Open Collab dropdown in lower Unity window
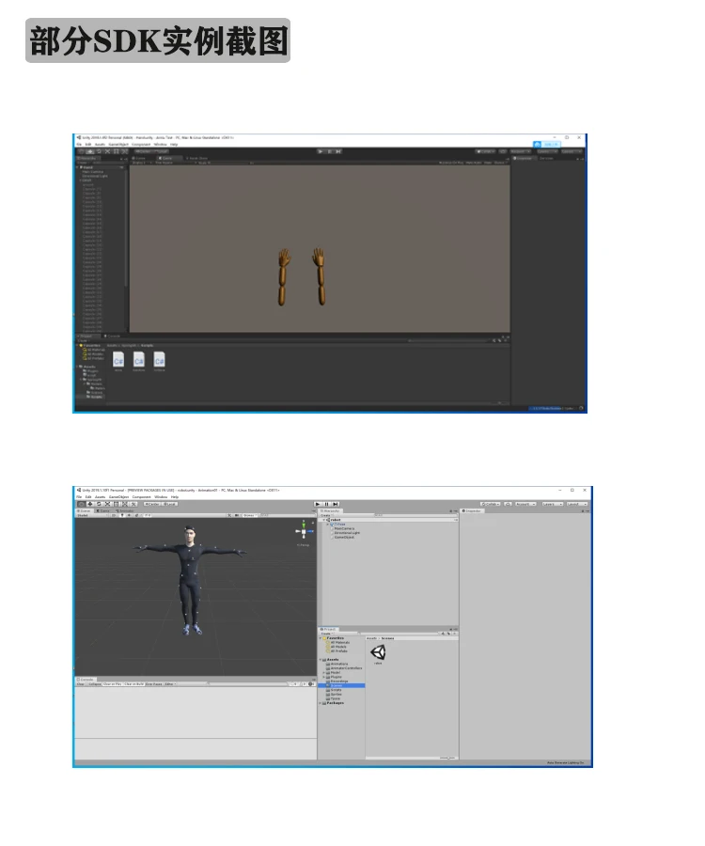The image size is (705, 846). tap(491, 504)
